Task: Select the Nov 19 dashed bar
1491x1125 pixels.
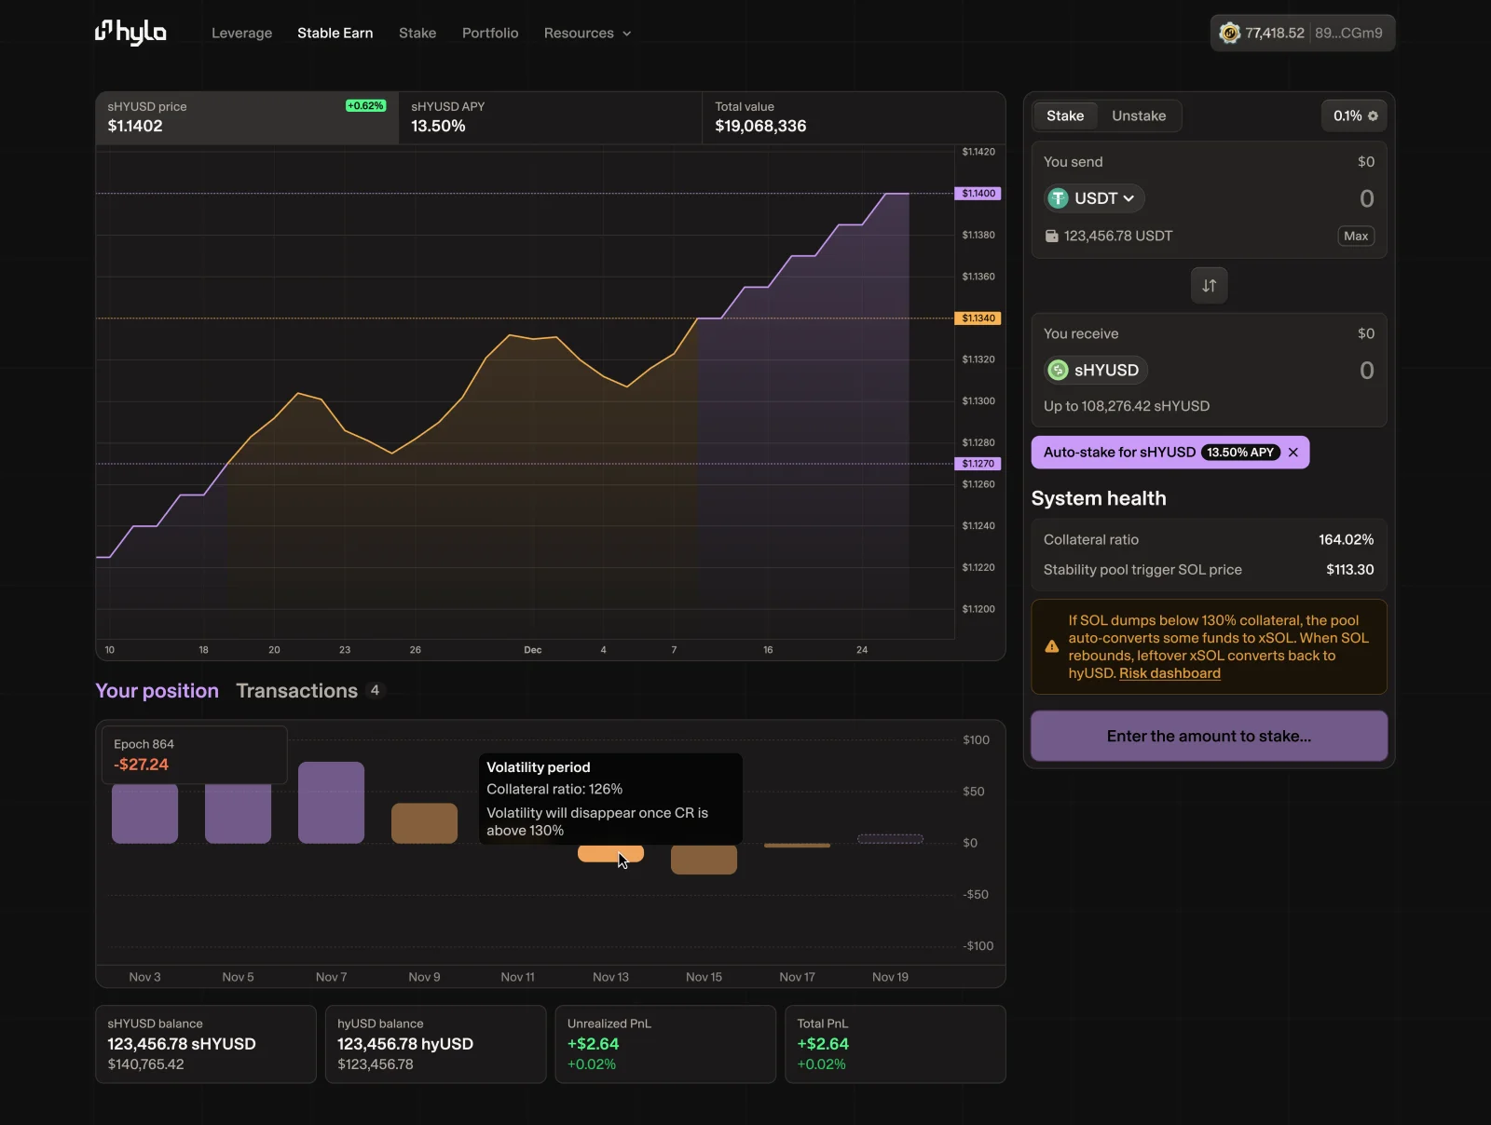Action: click(890, 839)
